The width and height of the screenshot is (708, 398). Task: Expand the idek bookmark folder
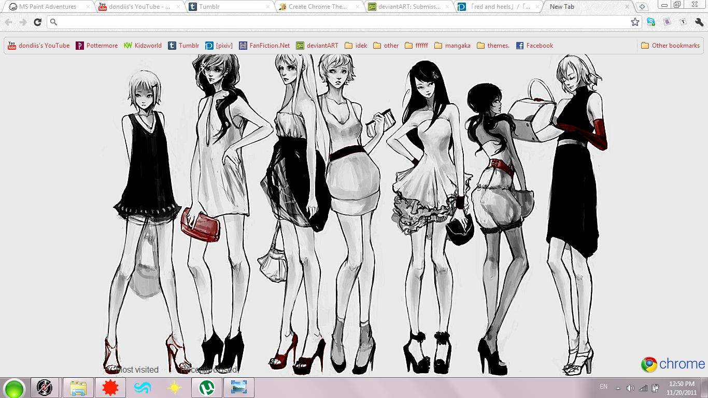click(x=356, y=46)
